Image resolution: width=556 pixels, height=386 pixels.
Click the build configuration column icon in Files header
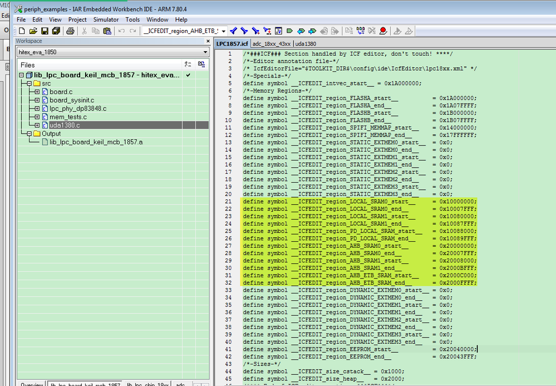click(x=188, y=65)
